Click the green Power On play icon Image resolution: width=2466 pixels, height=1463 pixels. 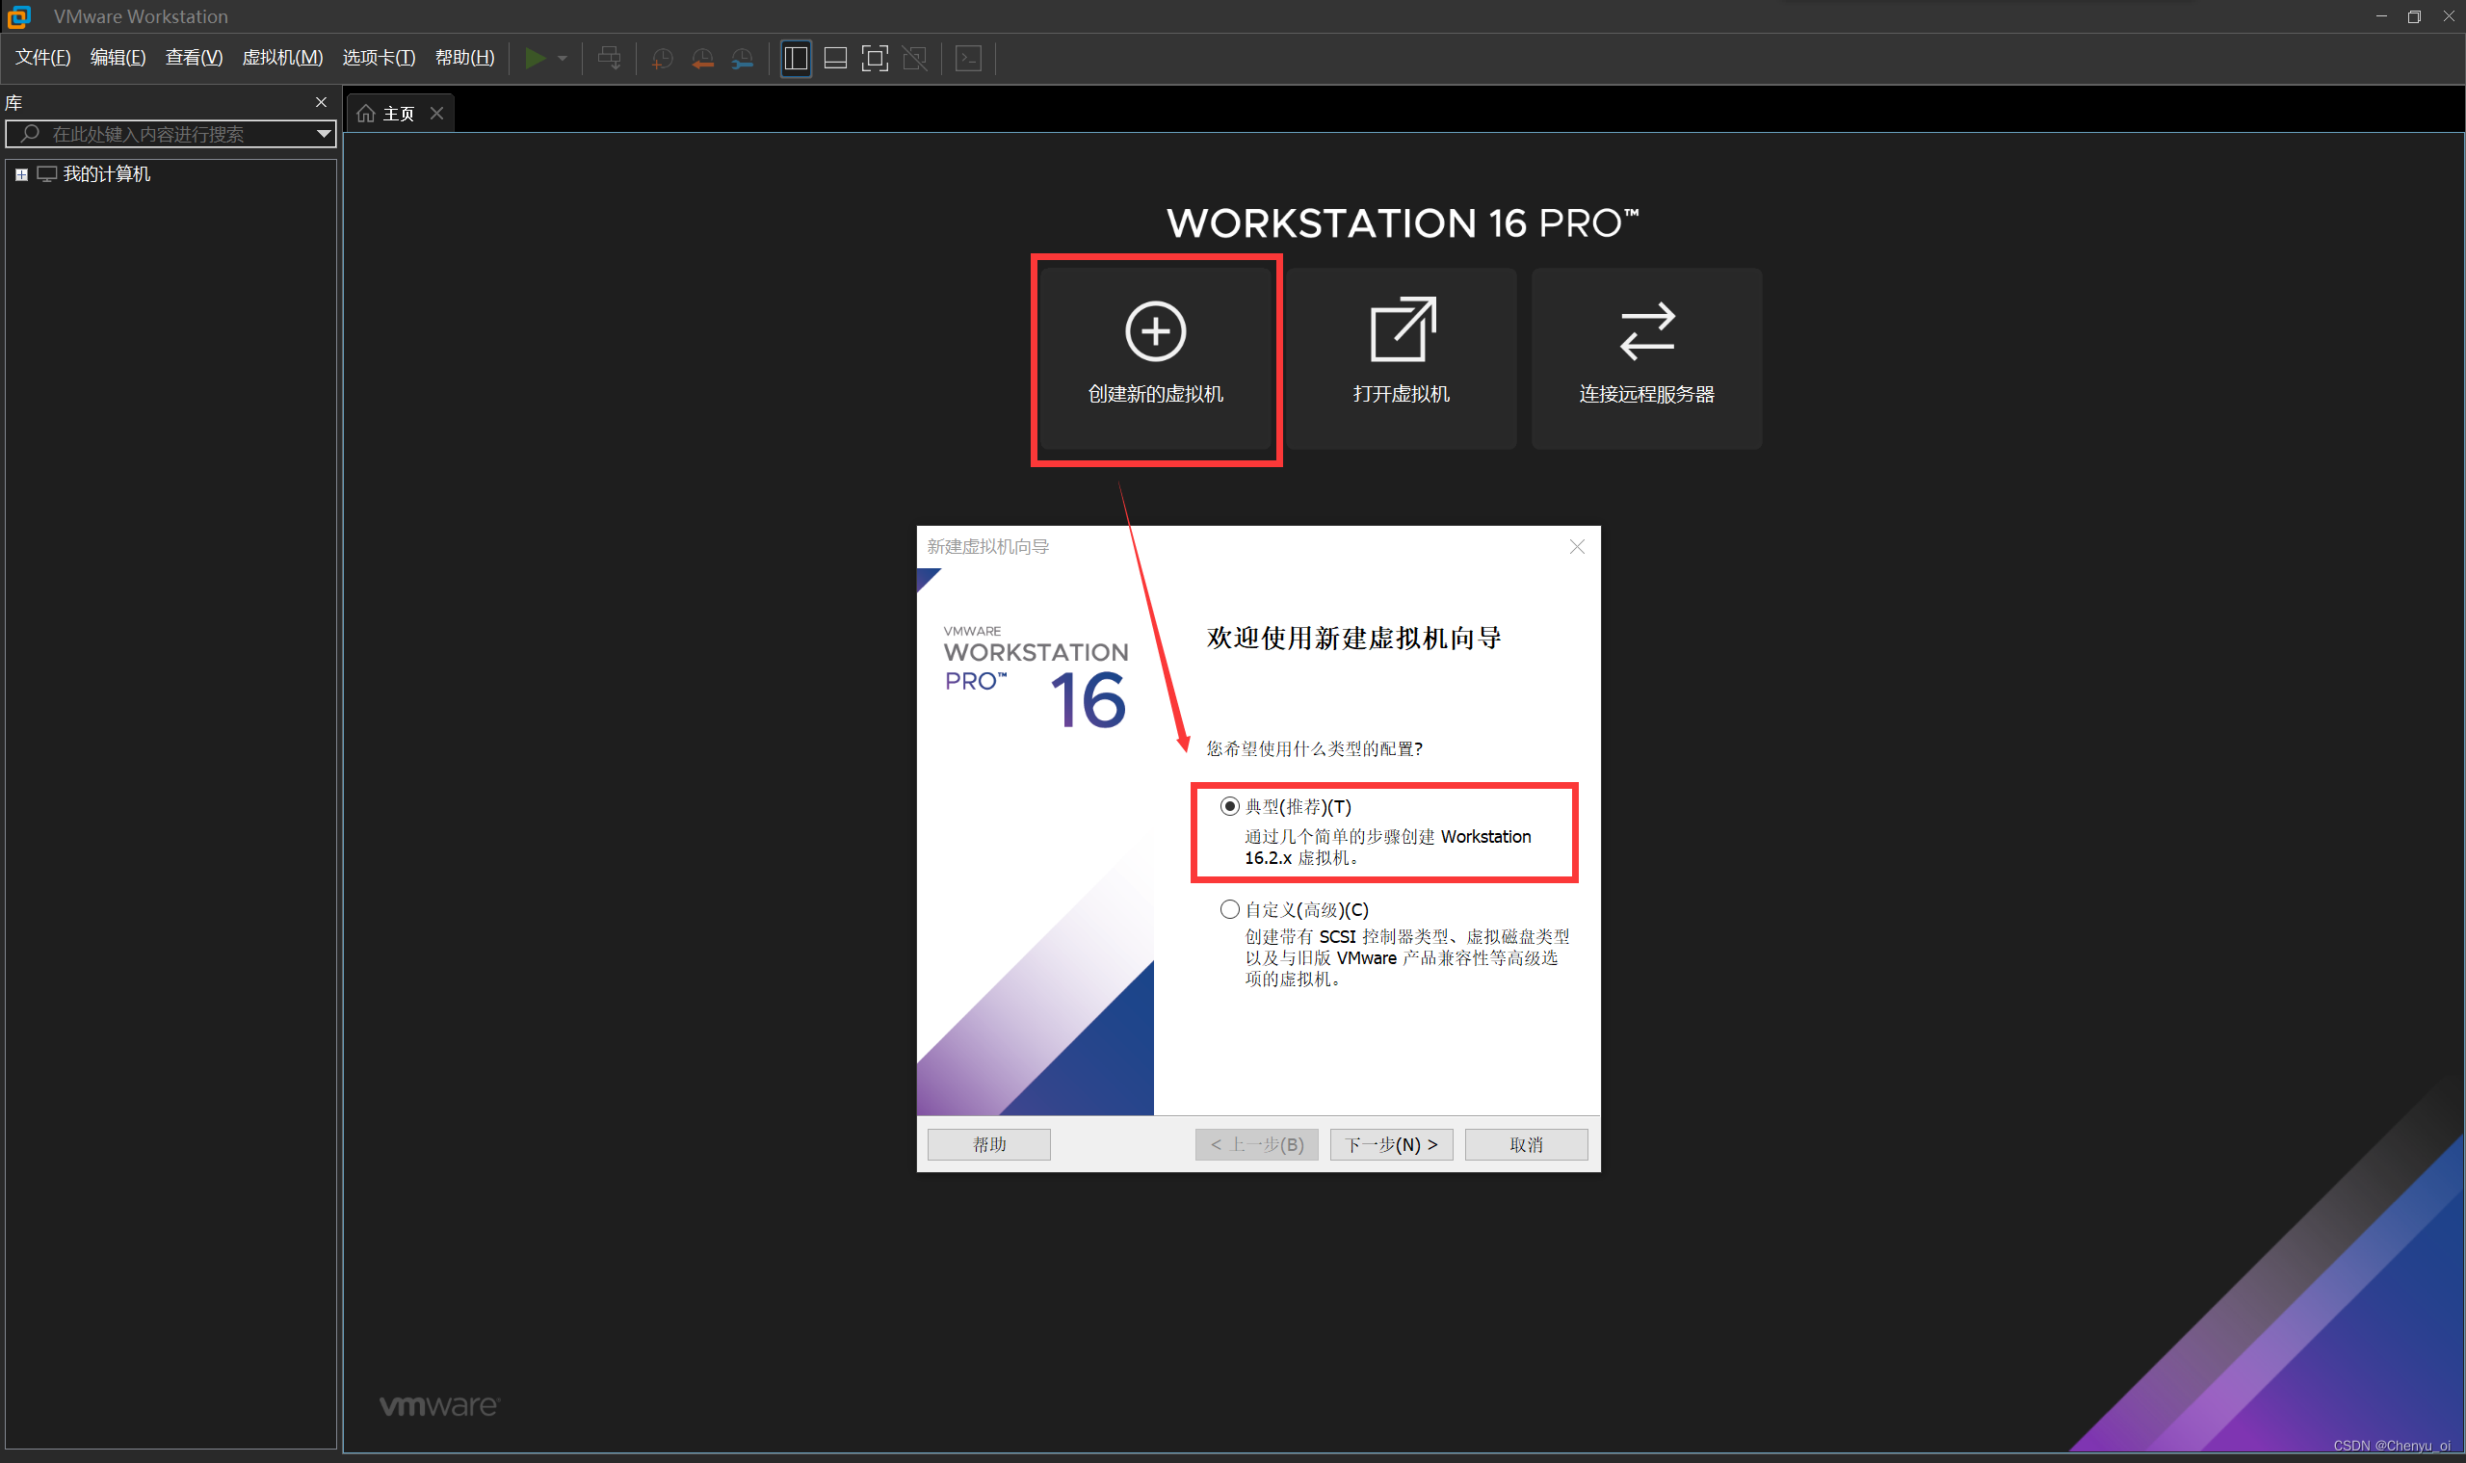[535, 58]
